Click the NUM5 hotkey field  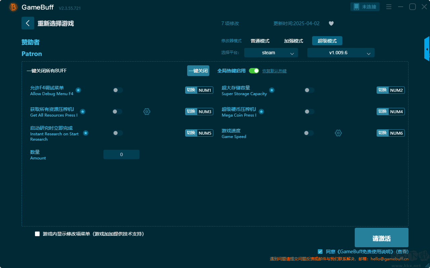pos(205,133)
